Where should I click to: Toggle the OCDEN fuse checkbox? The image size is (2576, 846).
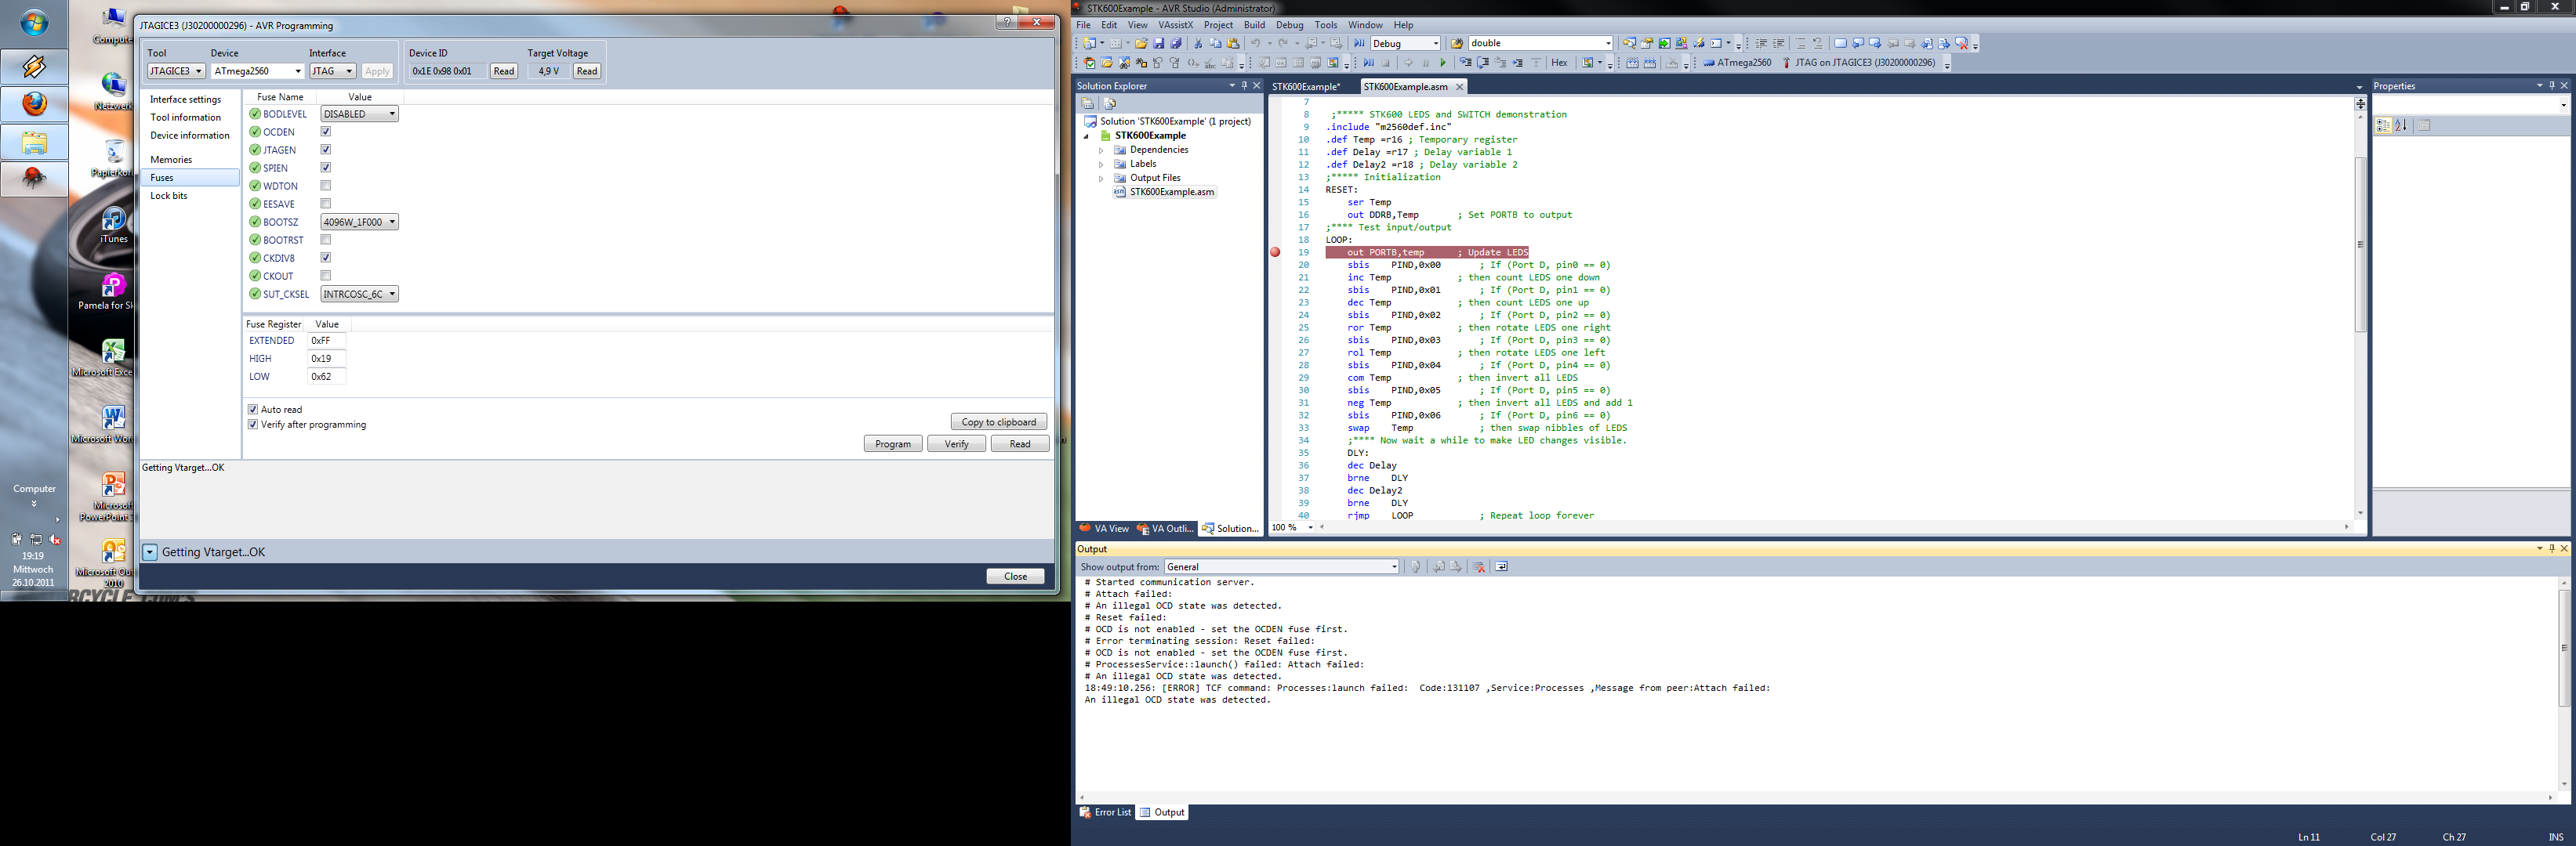click(326, 132)
